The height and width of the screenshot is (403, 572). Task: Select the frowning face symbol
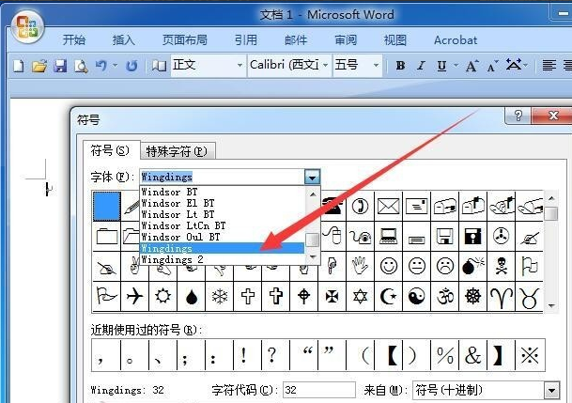click(x=444, y=266)
